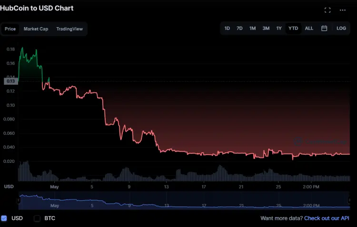Click the HubCoin to USD Chart heading
Screen dimensions: 357x227
[37, 8]
